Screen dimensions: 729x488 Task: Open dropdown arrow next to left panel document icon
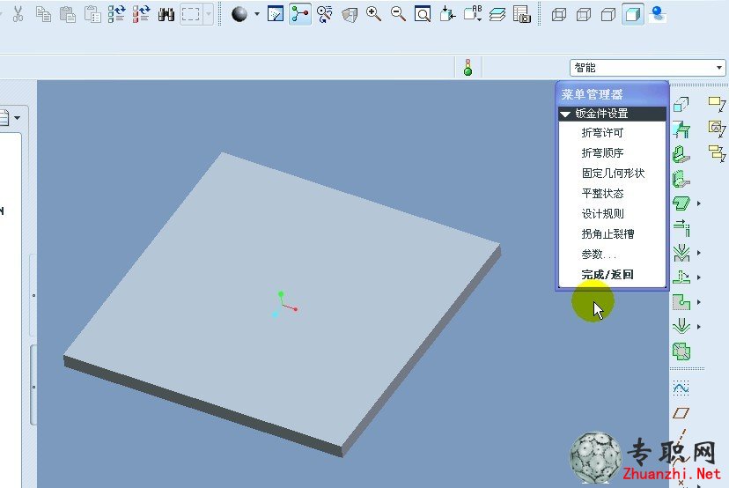[x=18, y=118]
